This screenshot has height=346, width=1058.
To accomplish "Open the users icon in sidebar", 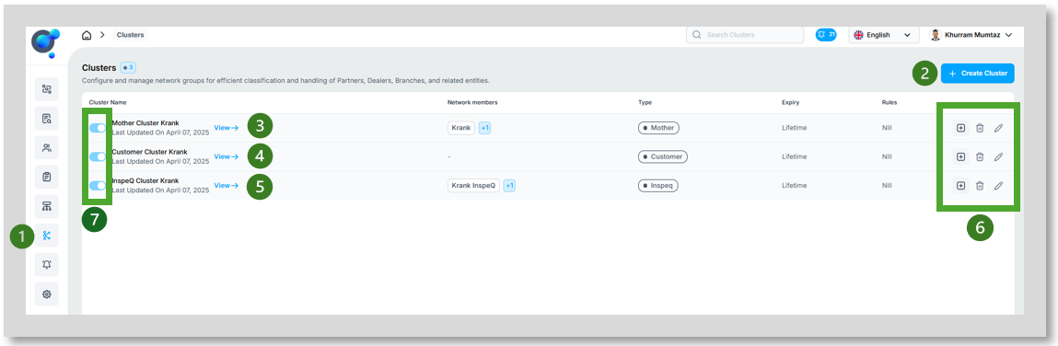I will 47,148.
